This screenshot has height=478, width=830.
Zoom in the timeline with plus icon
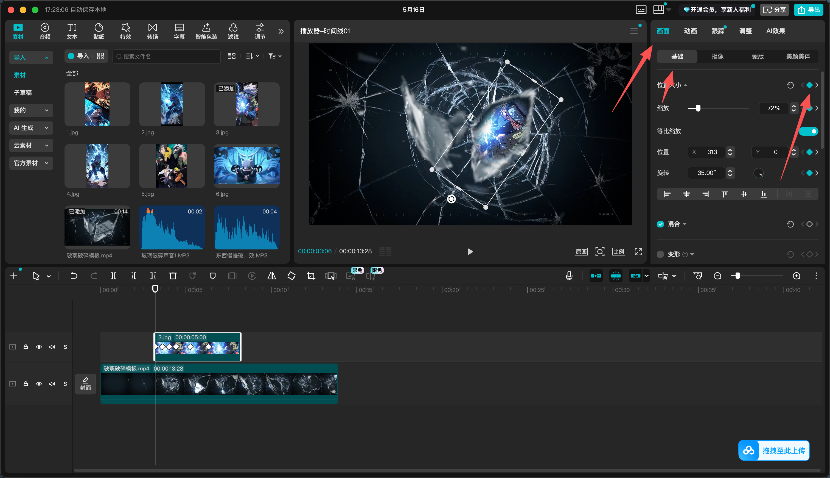pyautogui.click(x=797, y=276)
